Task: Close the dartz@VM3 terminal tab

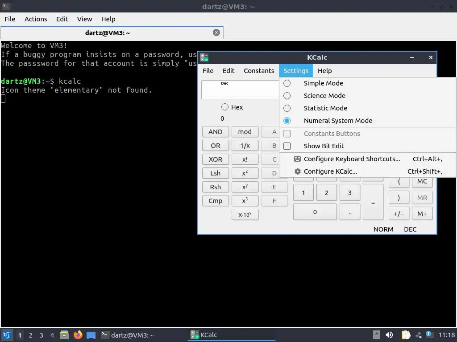Action: point(216,33)
